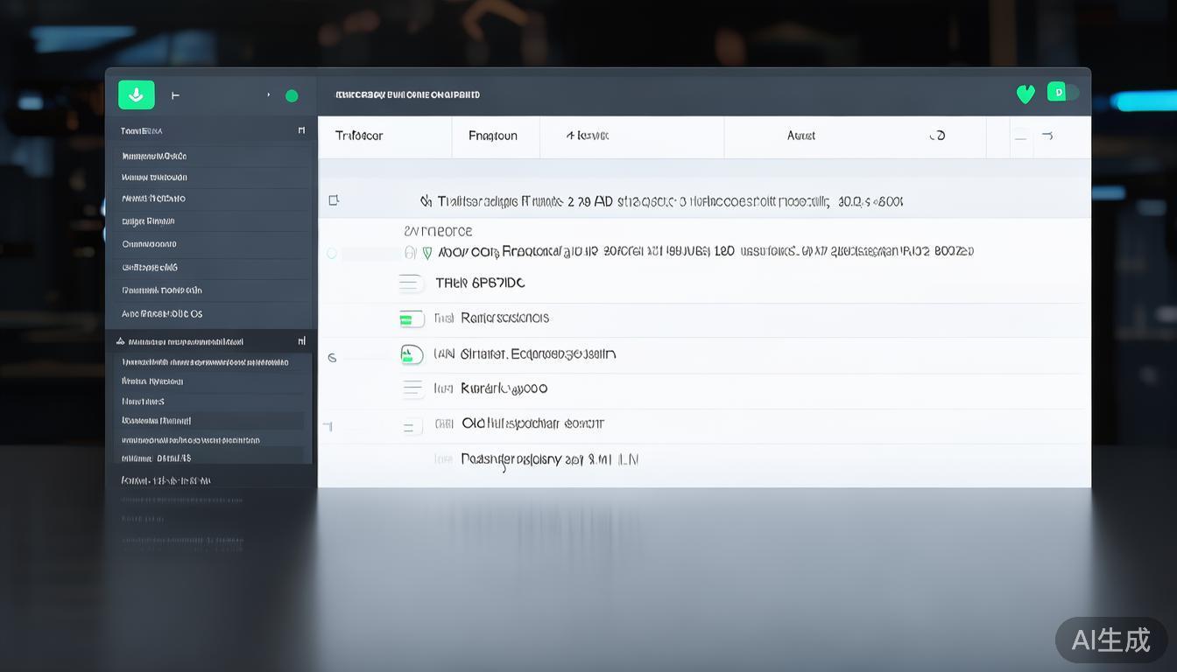1177x672 pixels.
Task: Toggle the green switch beside 'Ramerscsicnois'
Action: [411, 319]
